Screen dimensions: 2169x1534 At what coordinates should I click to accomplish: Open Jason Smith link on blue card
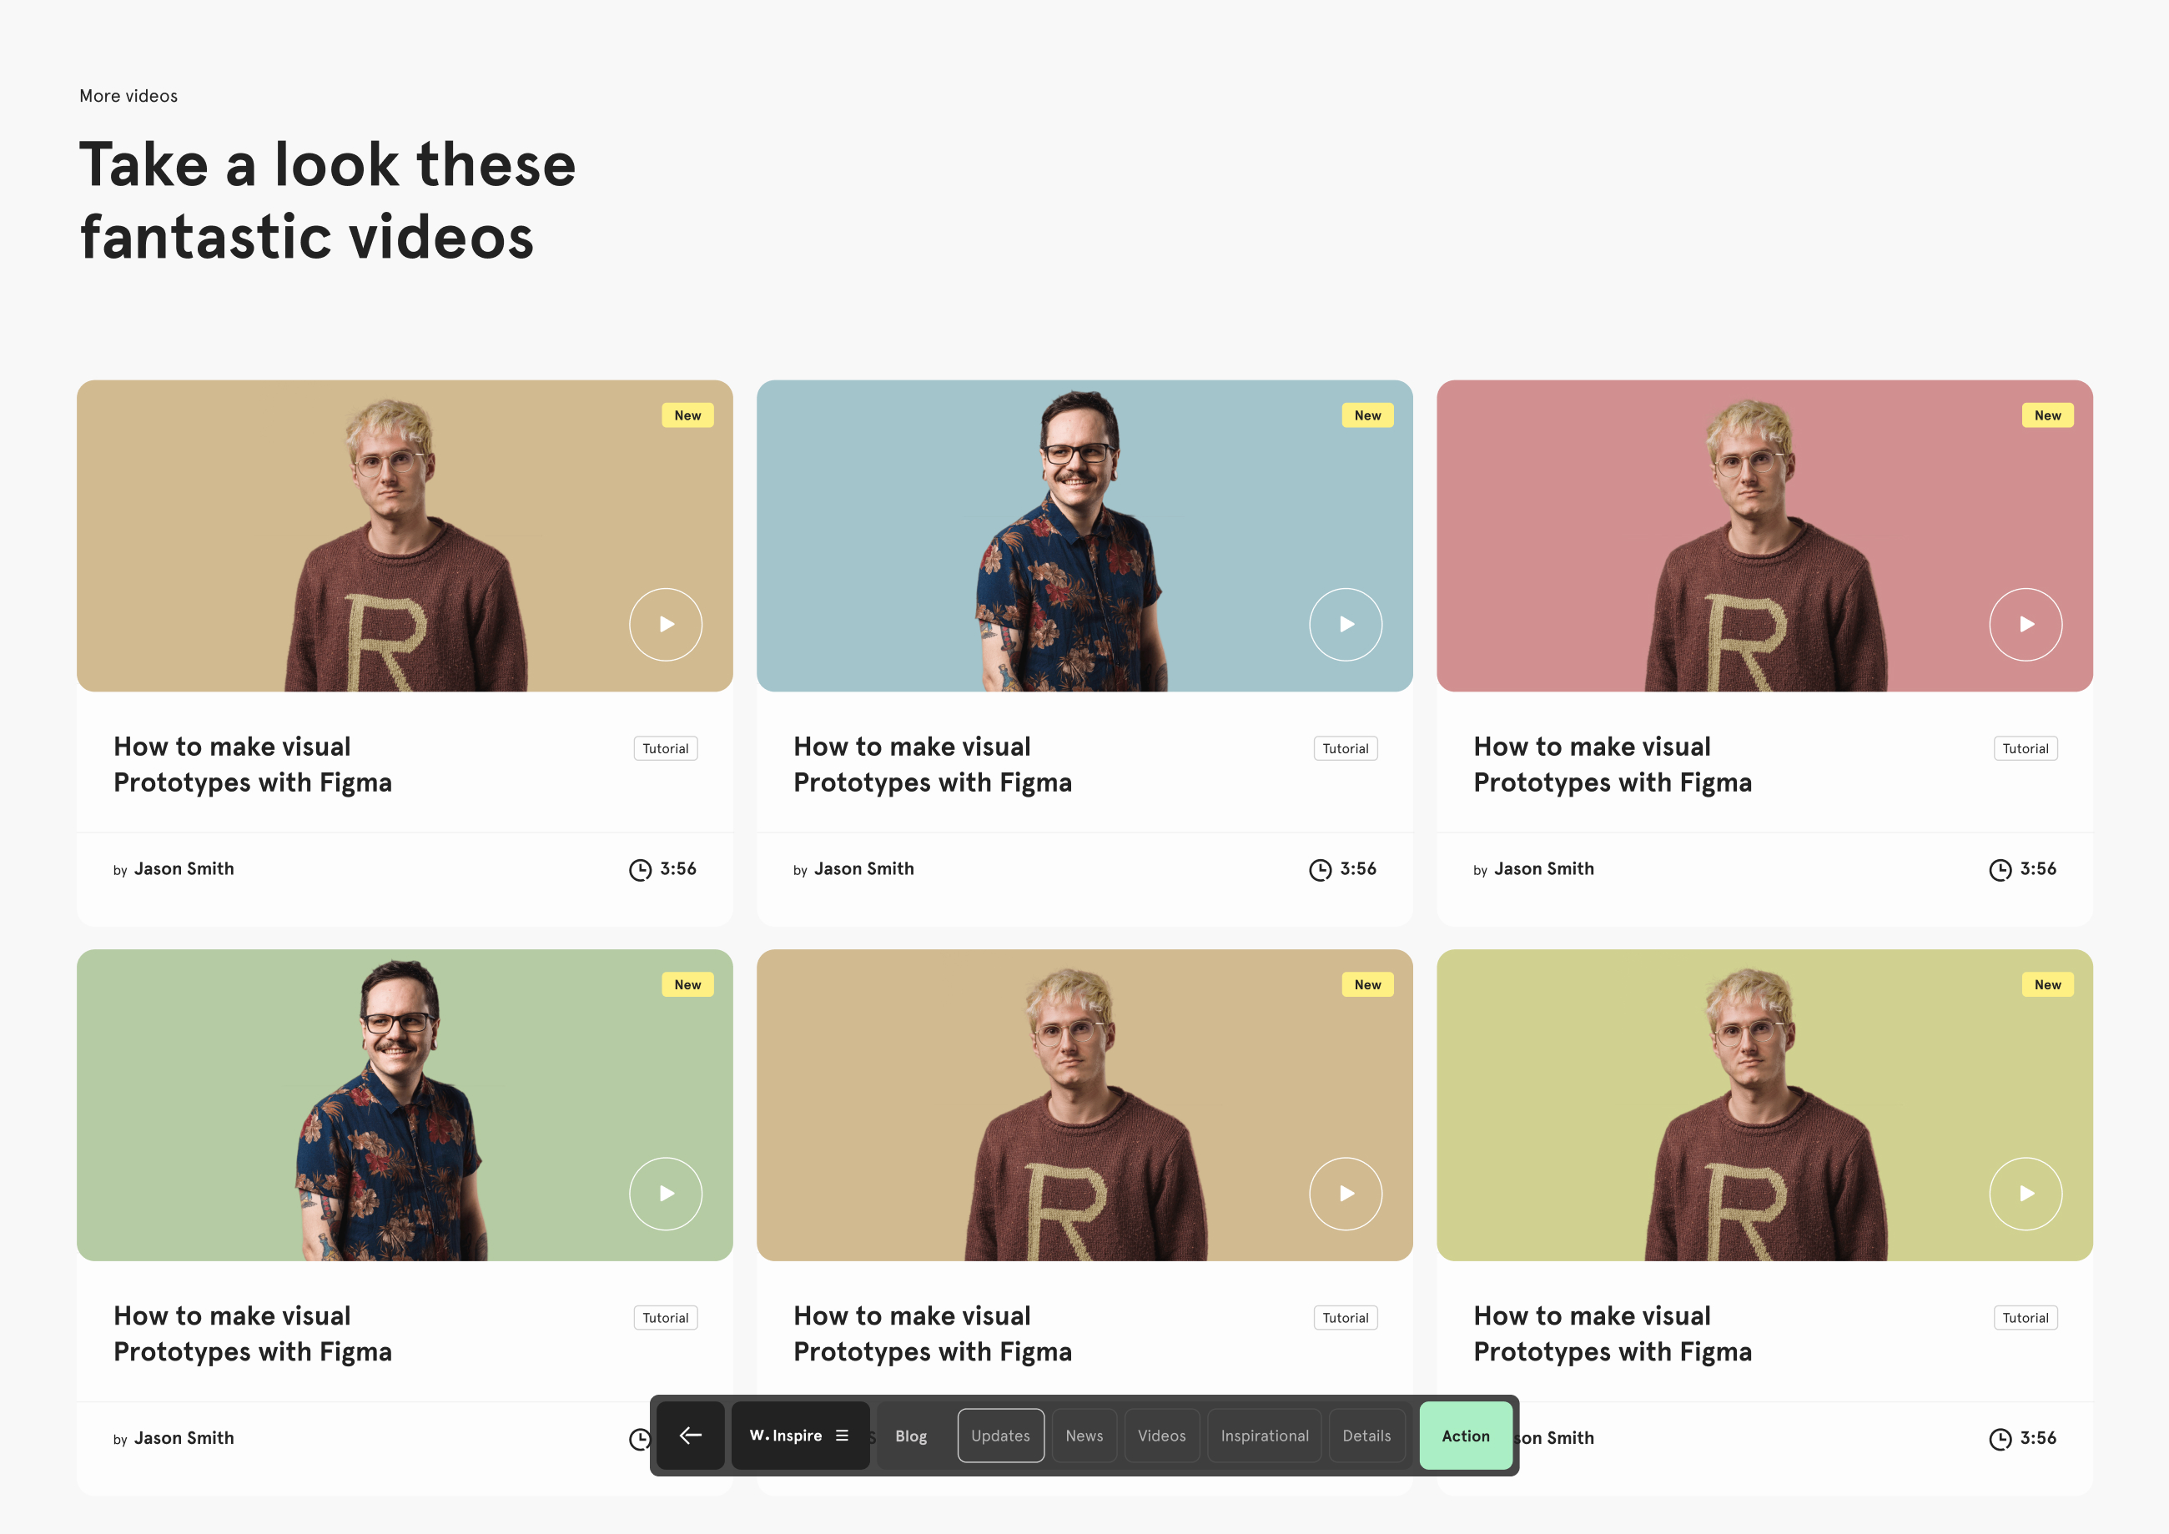[x=863, y=868]
